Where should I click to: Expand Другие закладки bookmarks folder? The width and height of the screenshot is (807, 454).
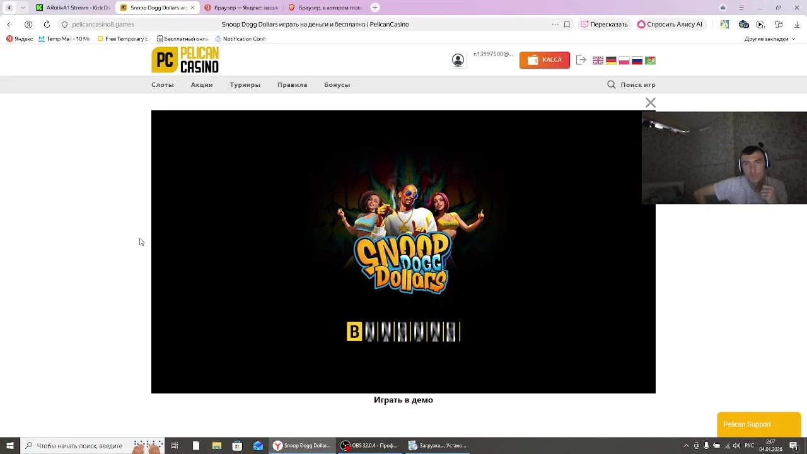(x=770, y=38)
